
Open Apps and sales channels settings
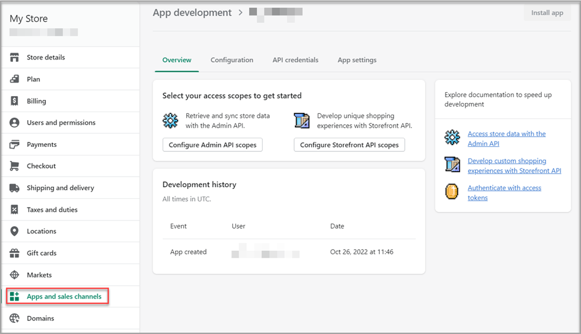(x=63, y=297)
